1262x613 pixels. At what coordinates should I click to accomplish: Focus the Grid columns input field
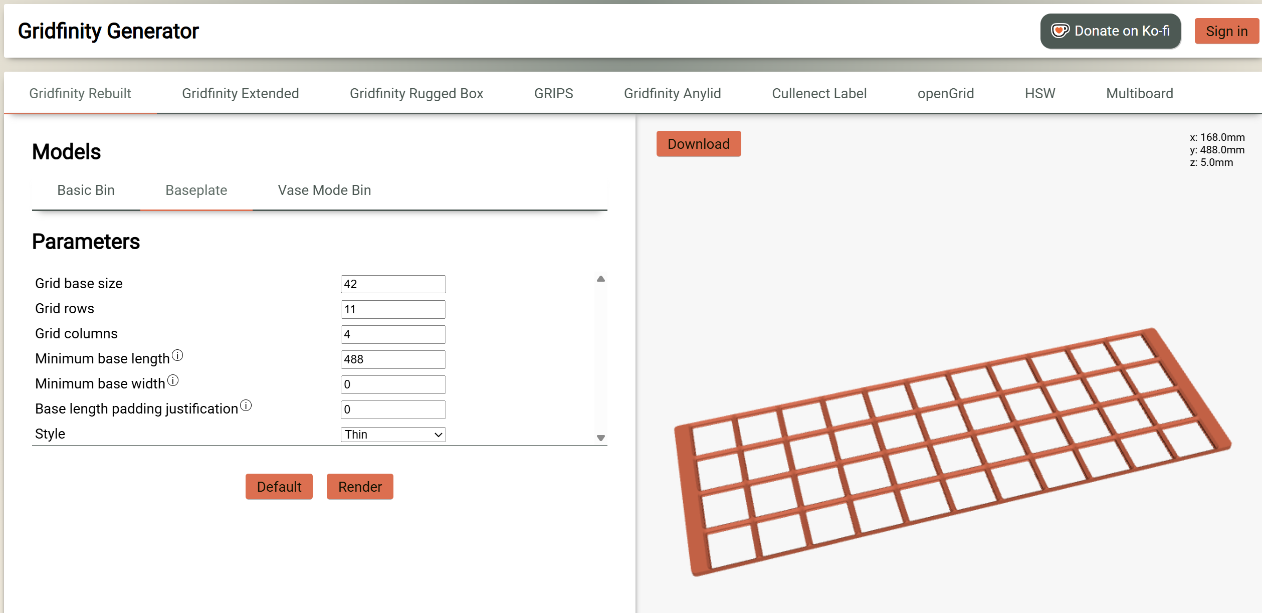click(x=393, y=334)
